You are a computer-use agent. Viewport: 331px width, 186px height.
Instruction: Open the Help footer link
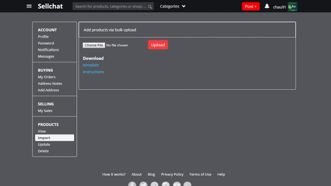click(221, 174)
